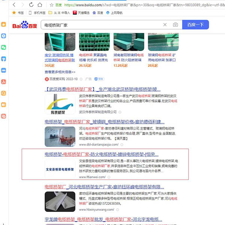The image size is (225, 225).
Task: Bookmark this page with the star icon
Action: [51, 5]
